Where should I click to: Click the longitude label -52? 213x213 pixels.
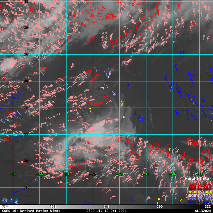pos(93,174)
